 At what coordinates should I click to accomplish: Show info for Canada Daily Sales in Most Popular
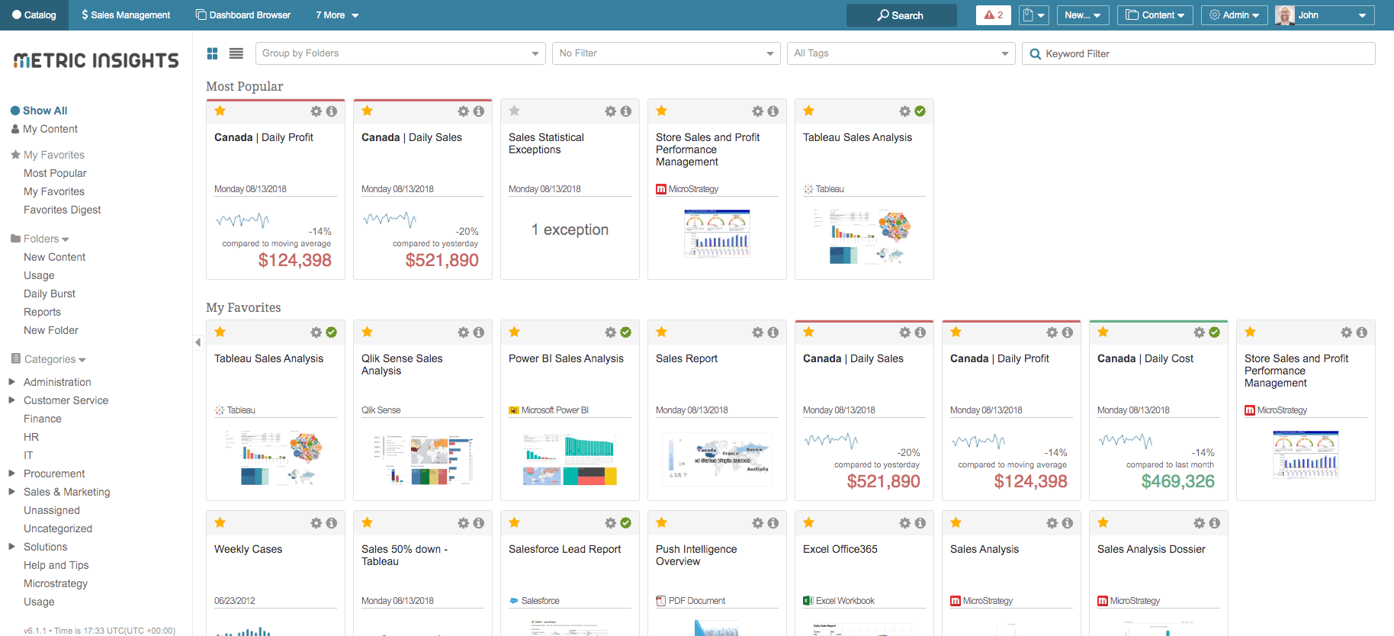479,111
